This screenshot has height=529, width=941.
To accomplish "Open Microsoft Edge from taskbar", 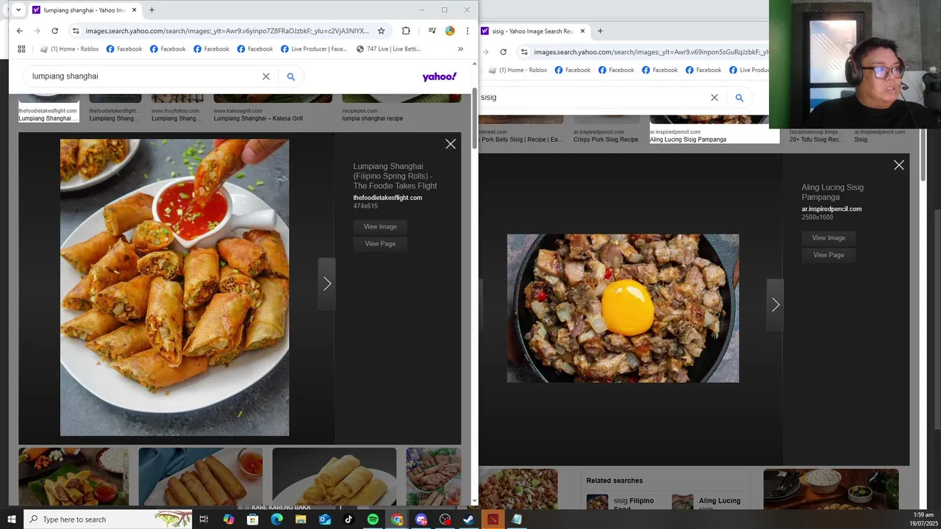I will (276, 519).
